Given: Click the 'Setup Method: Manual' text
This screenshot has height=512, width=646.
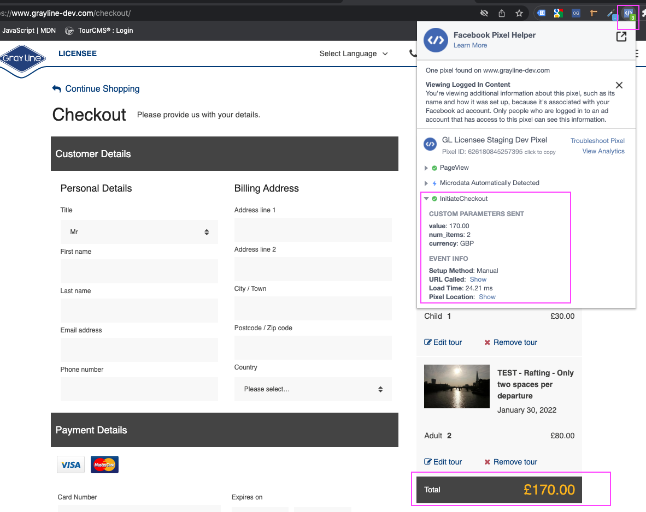Looking at the screenshot, I should pyautogui.click(x=463, y=271).
